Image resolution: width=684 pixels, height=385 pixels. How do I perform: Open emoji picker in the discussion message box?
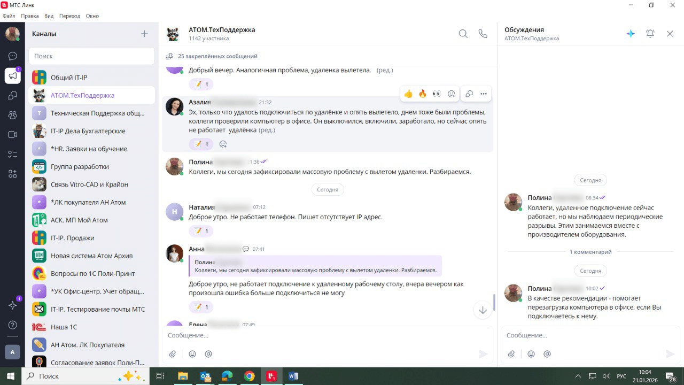(x=531, y=354)
